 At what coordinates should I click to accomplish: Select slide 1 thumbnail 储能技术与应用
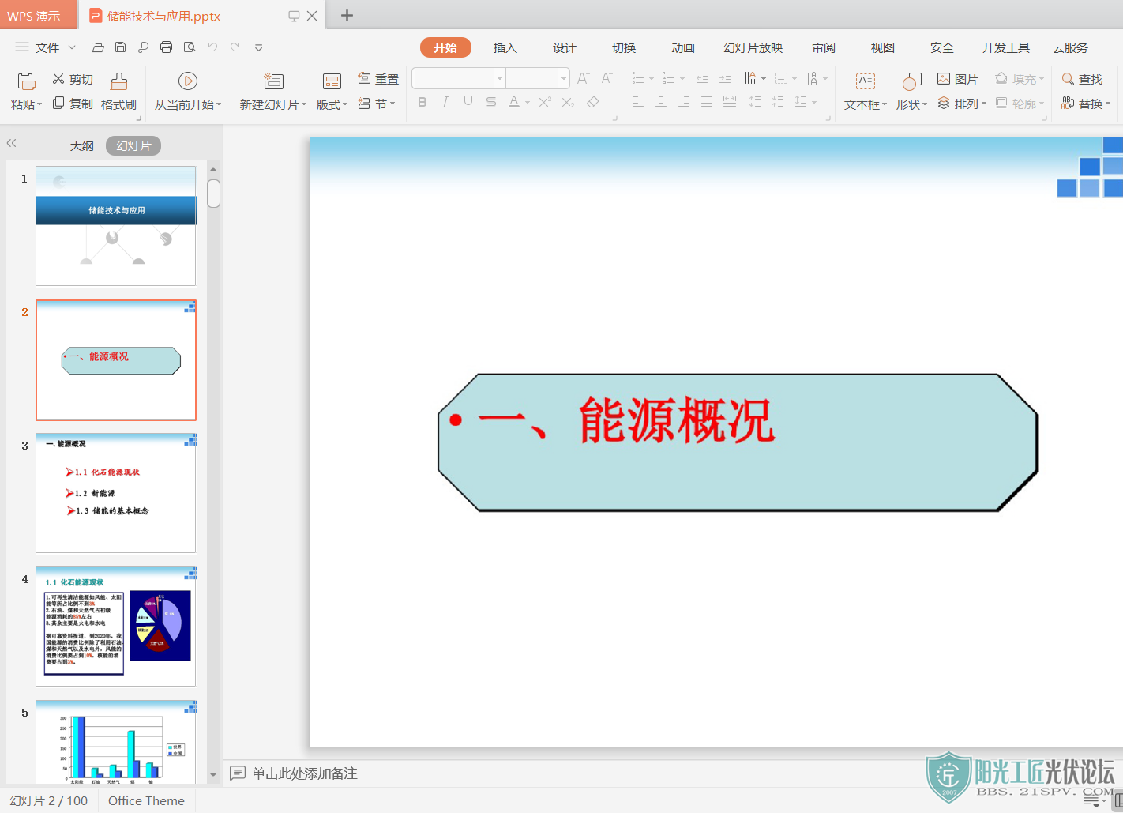116,226
